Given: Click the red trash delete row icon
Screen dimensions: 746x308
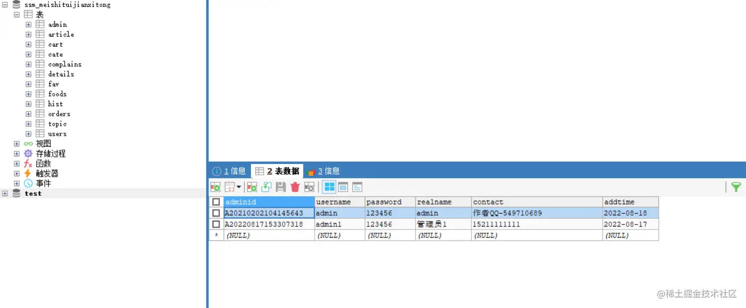Looking at the screenshot, I should (295, 187).
